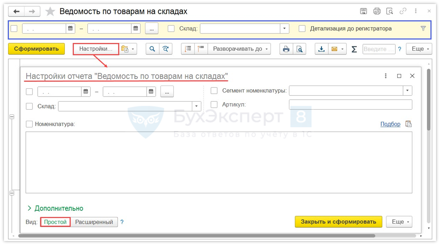This screenshot has height=245, width=440.
Task: Open title bar print preview icon
Action: [390, 11]
